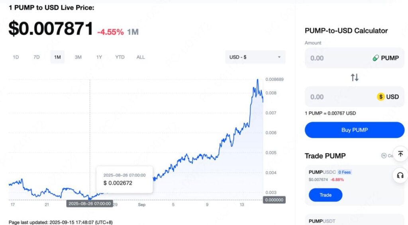The width and height of the screenshot is (408, 225).
Task: Open customer support headset icon
Action: [x=400, y=175]
